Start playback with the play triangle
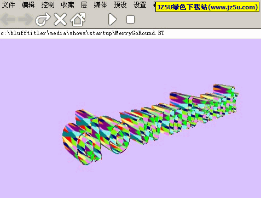 112,19
